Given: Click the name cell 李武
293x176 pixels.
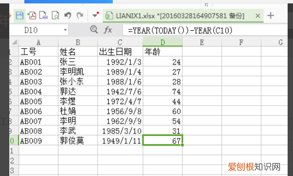Looking at the screenshot, I should pos(78,131).
